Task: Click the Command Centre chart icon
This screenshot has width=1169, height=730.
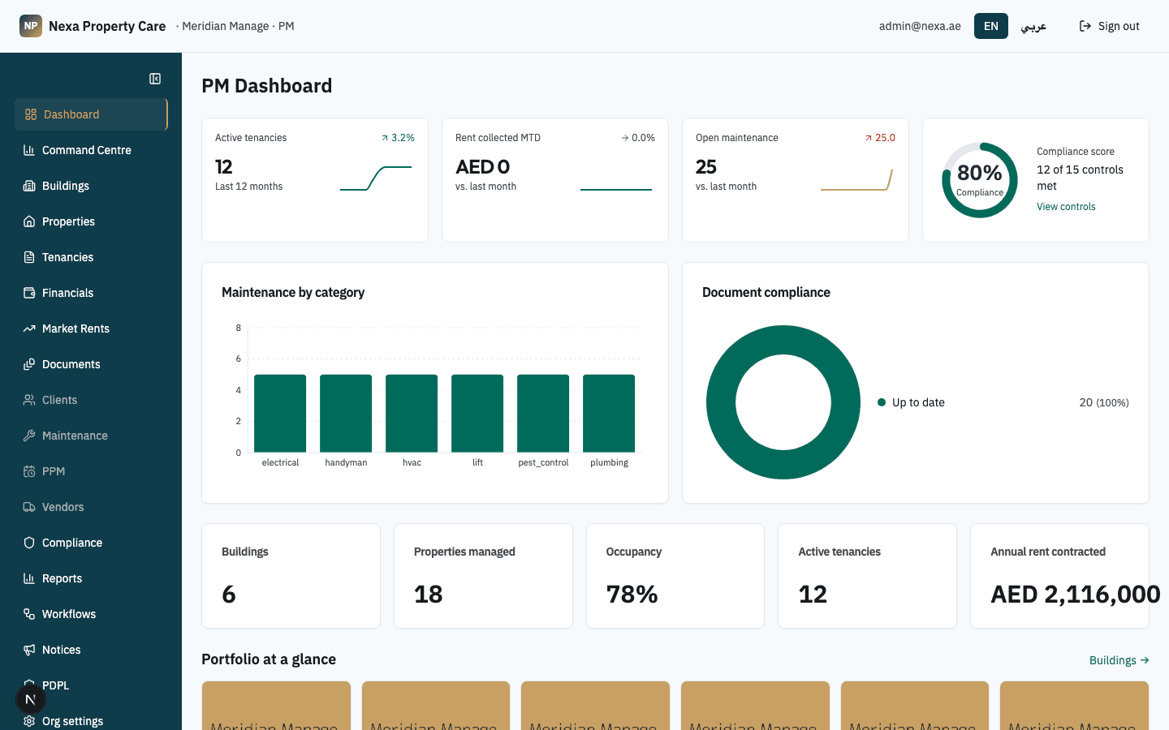Action: (29, 150)
